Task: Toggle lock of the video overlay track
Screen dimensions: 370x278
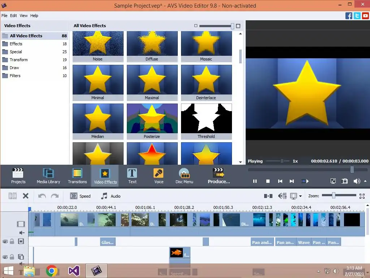Action: (x=12, y=257)
